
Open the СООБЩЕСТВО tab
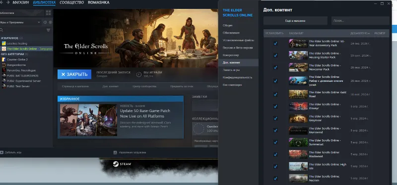tap(71, 2)
